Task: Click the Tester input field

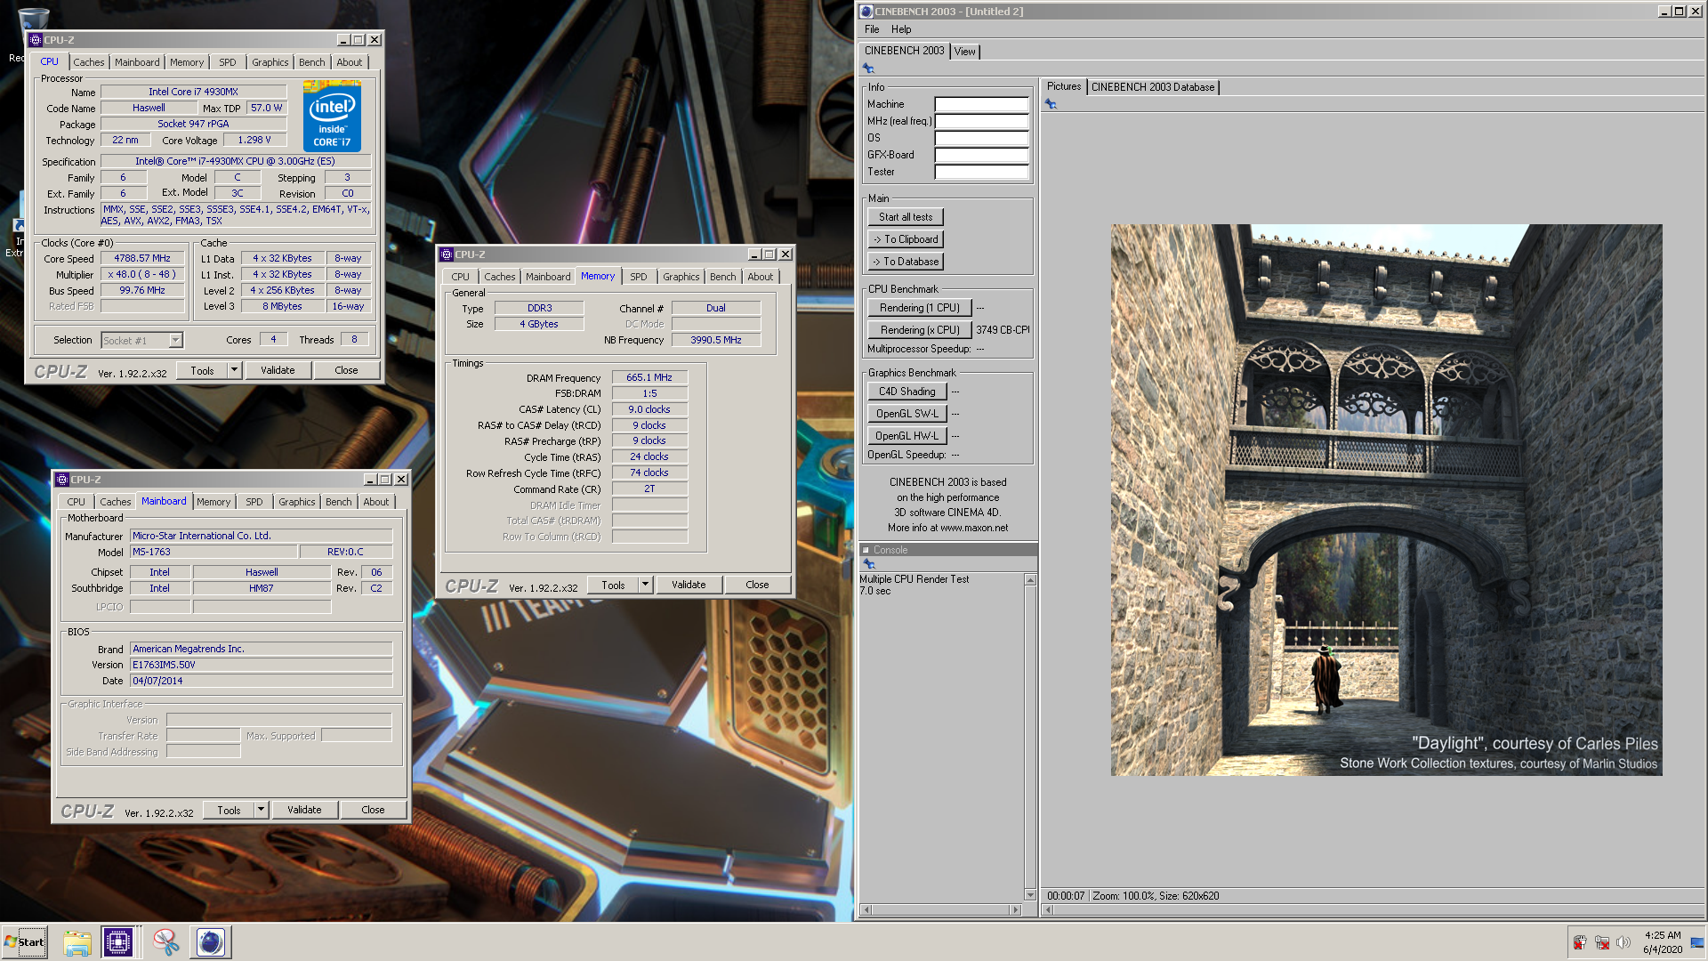Action: pos(981,172)
